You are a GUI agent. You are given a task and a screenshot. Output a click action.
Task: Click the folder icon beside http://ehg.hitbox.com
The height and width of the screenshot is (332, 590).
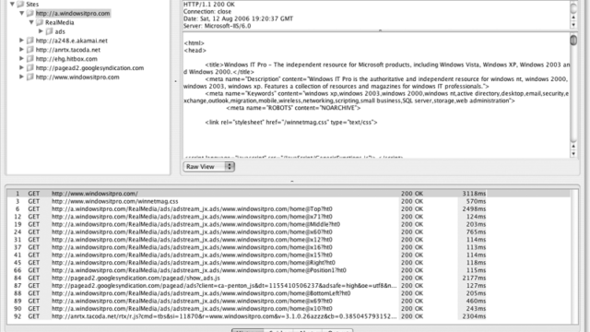(30, 59)
